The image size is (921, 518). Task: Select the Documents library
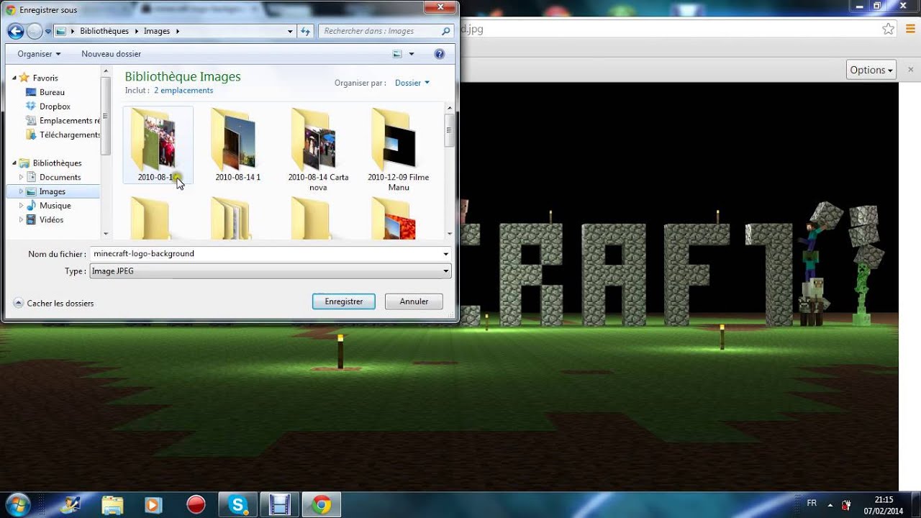pos(60,177)
